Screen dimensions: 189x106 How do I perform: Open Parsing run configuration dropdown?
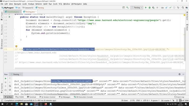[x=137, y=8]
